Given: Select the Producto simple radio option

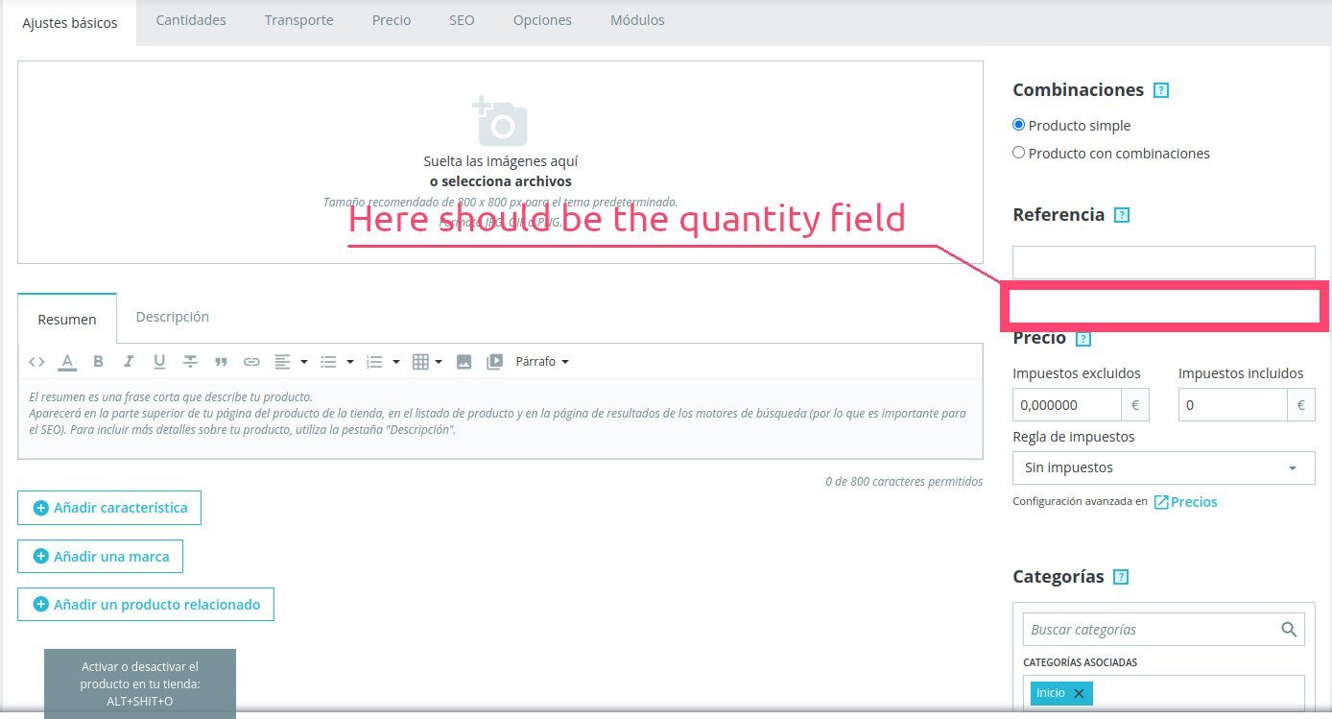Looking at the screenshot, I should point(1019,125).
